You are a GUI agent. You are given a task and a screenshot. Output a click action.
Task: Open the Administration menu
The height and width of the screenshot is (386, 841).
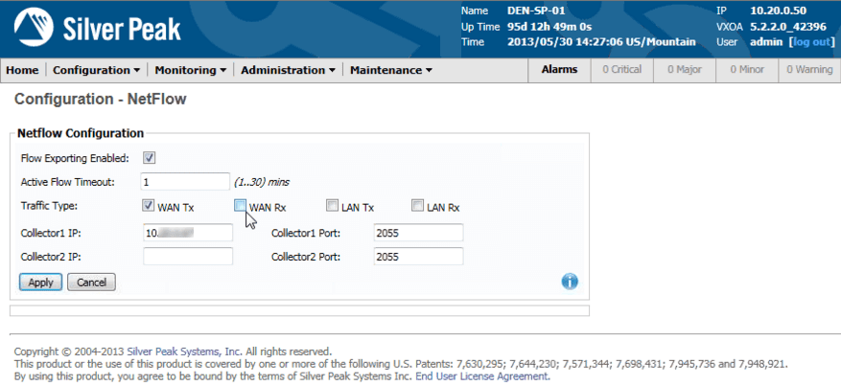[288, 70]
